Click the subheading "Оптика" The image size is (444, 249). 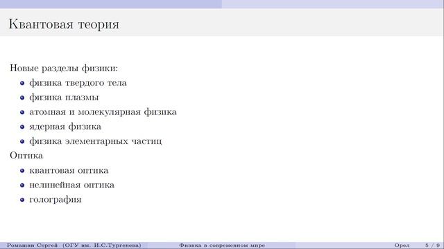[x=26, y=156]
